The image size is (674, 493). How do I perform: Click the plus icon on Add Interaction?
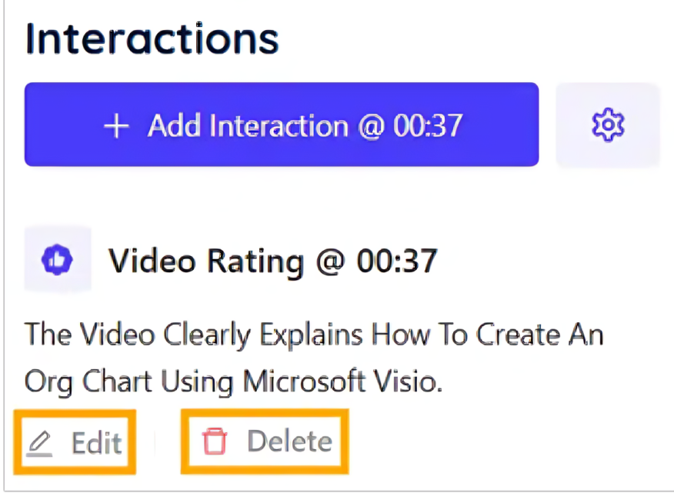click(116, 126)
